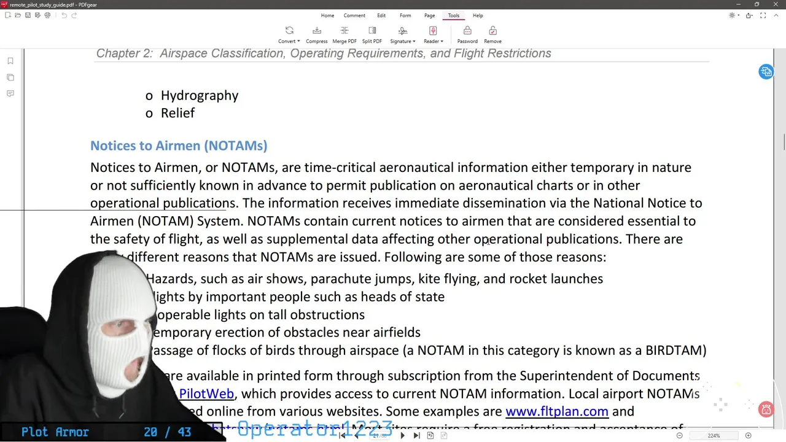
Task: Zoom out with the minus button
Action: [x=679, y=435]
